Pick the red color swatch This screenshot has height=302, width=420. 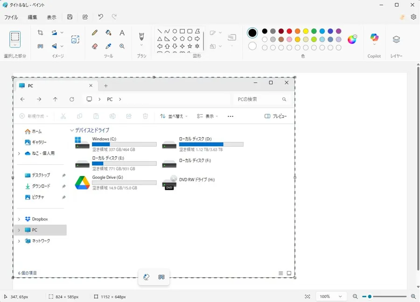pos(289,31)
